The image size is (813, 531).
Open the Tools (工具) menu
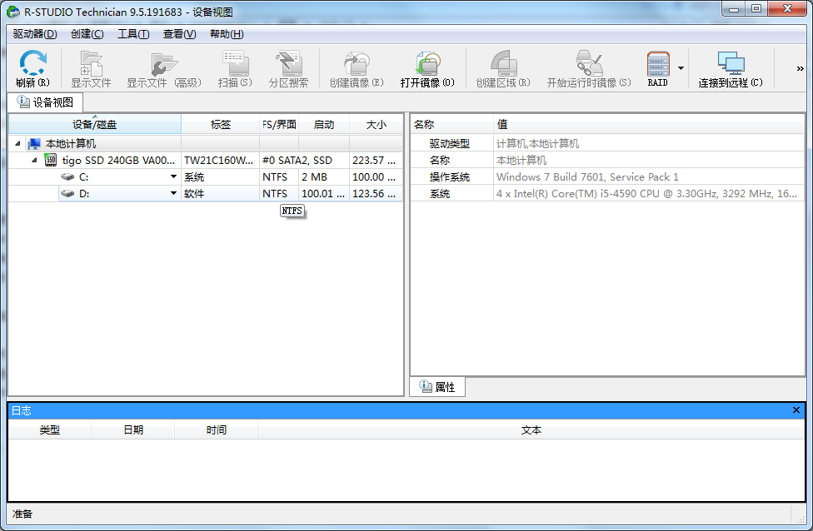[x=132, y=34]
